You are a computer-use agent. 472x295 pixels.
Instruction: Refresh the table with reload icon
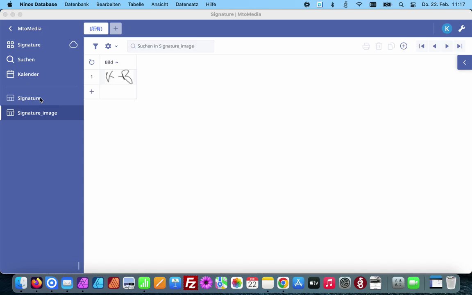pyautogui.click(x=92, y=62)
